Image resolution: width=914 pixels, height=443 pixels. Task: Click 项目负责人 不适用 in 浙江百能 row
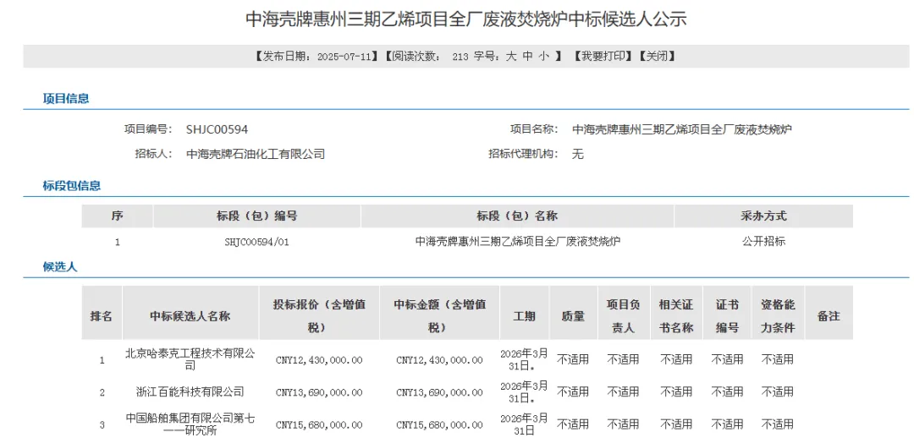(623, 391)
